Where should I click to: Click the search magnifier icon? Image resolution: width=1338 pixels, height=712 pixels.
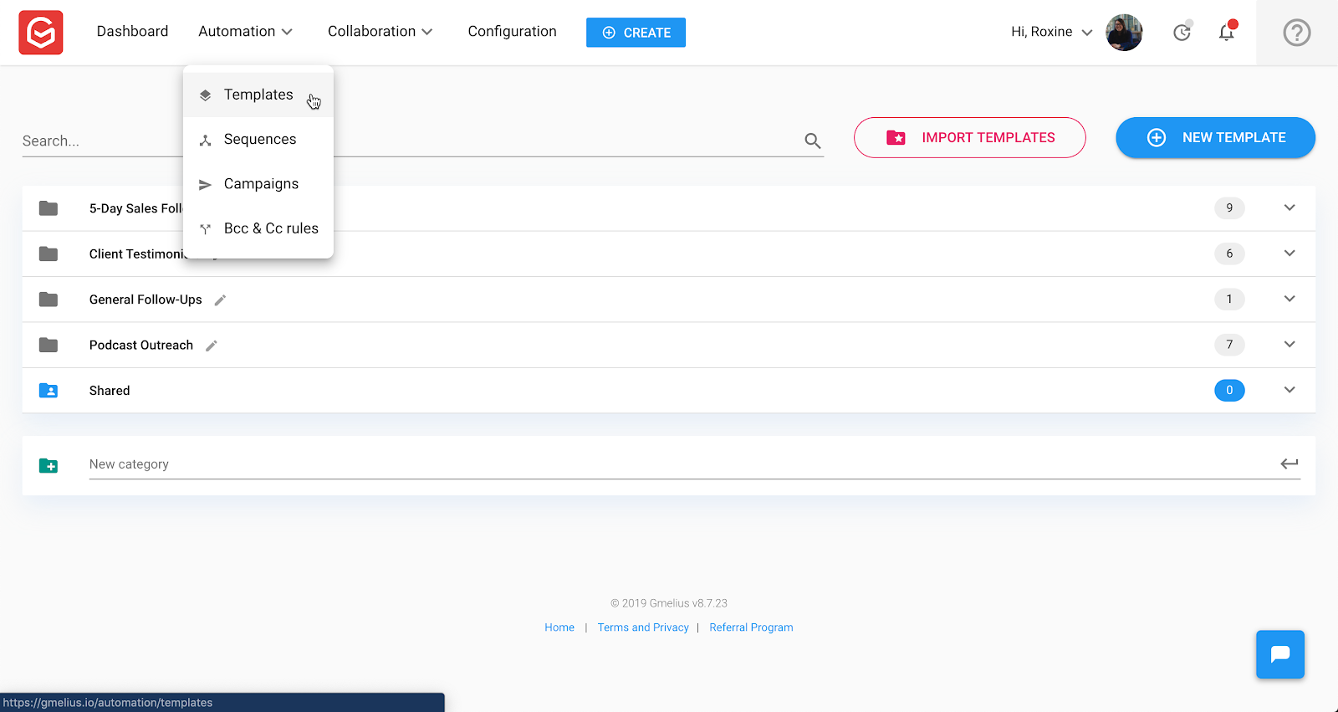(x=813, y=141)
